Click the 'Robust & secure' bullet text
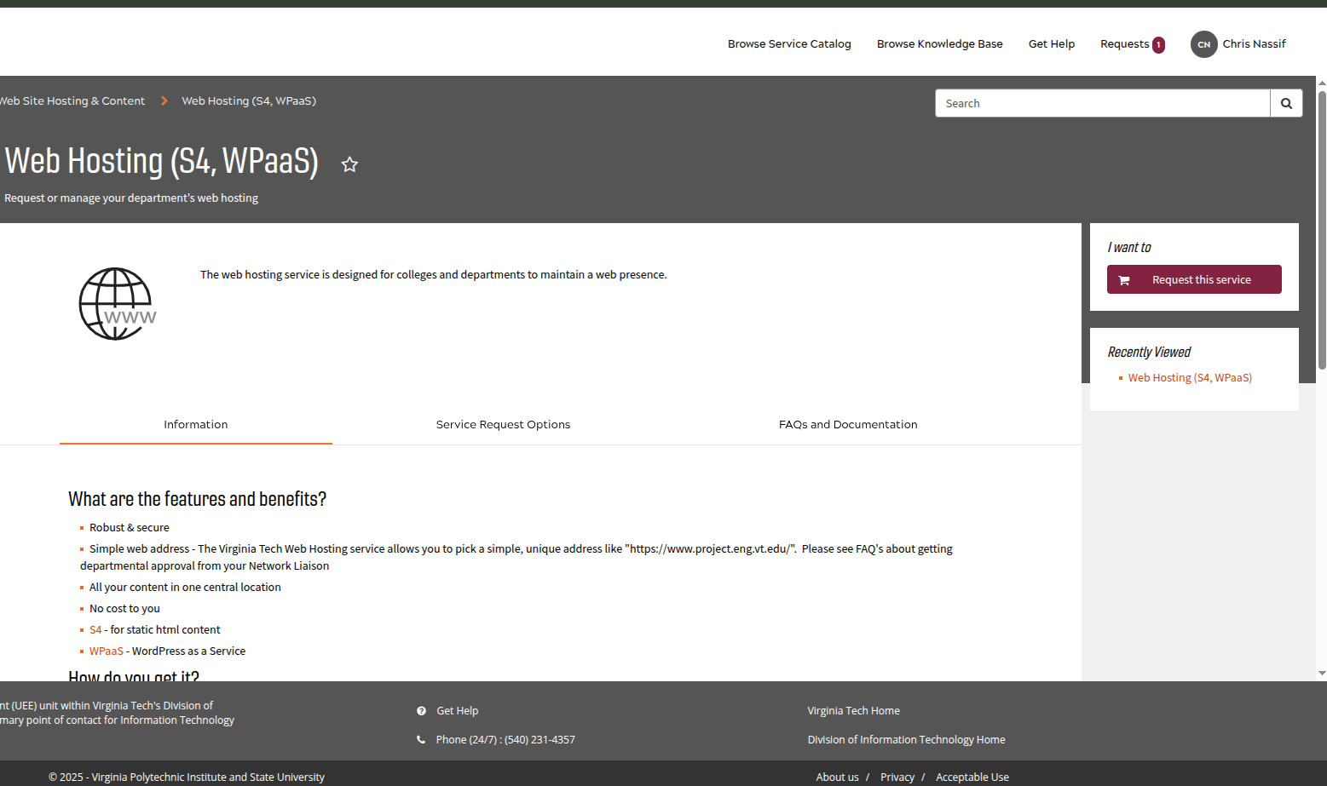Image resolution: width=1327 pixels, height=786 pixels. (130, 528)
